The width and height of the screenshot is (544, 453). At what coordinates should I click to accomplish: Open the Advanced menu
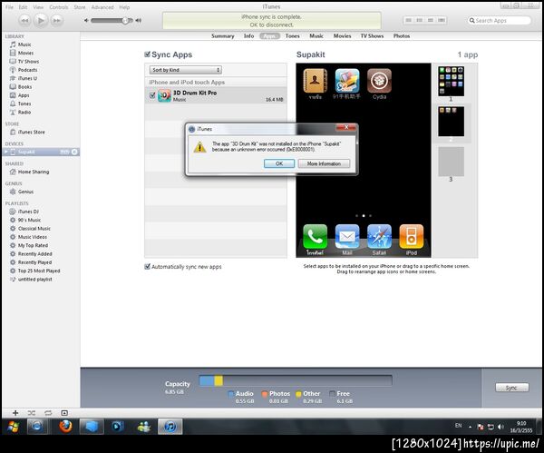pos(102,7)
